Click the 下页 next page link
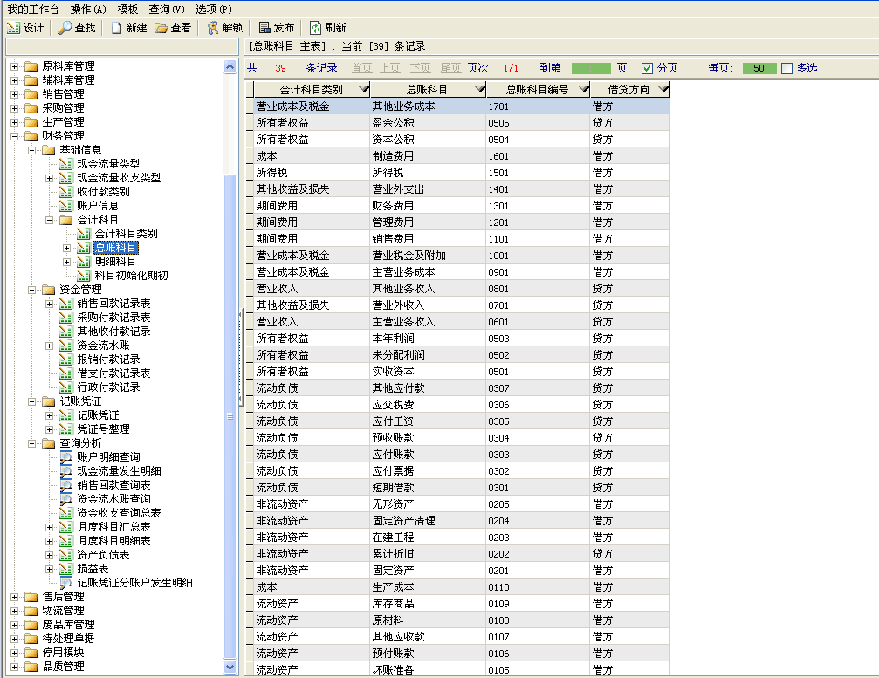This screenshot has width=879, height=678. click(420, 68)
